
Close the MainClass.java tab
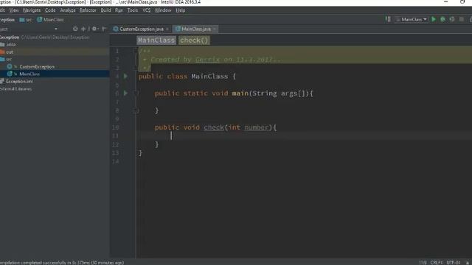[x=215, y=29]
